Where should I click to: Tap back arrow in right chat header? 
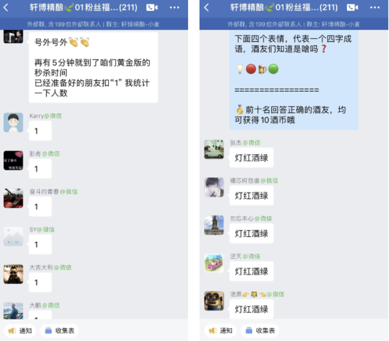[206, 8]
